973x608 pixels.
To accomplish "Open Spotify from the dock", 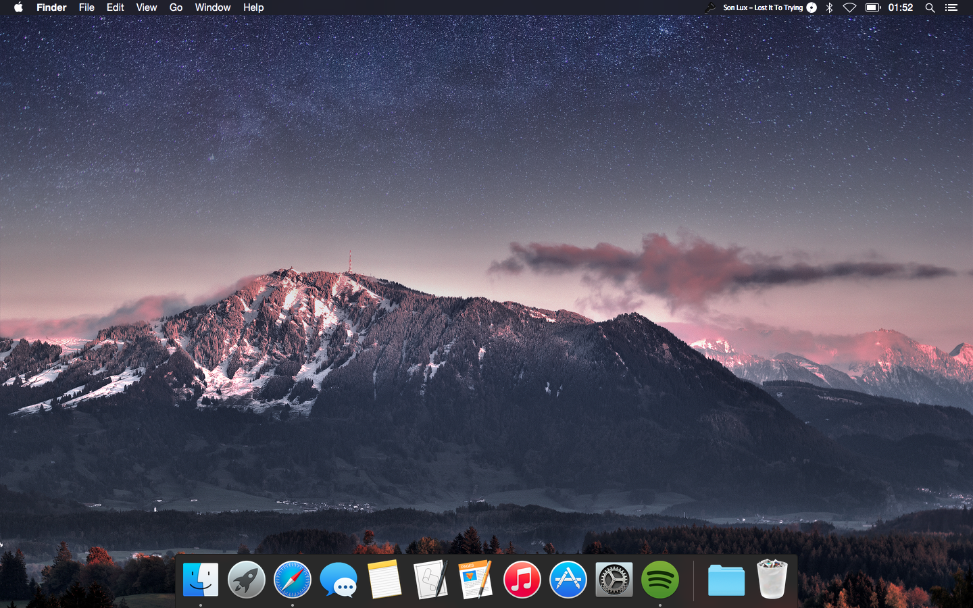I will 660,580.
